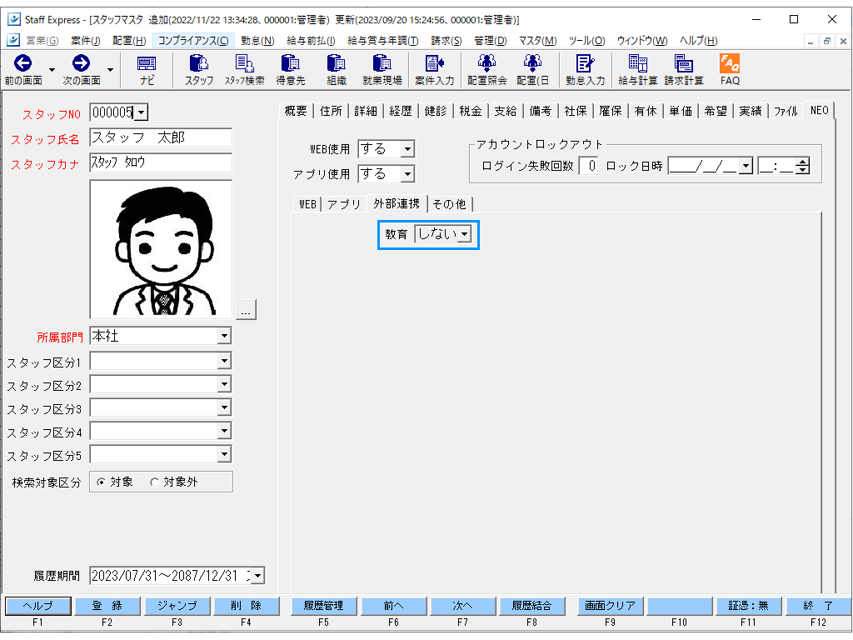
Task: Click the ジャンプ F3 button
Action: coord(177,606)
